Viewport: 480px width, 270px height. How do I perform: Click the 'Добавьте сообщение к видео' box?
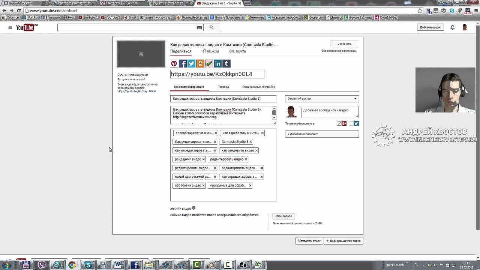(x=330, y=112)
